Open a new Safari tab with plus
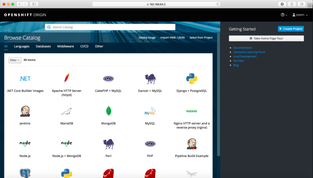The height and width of the screenshot is (178, 313). [x=310, y=6]
